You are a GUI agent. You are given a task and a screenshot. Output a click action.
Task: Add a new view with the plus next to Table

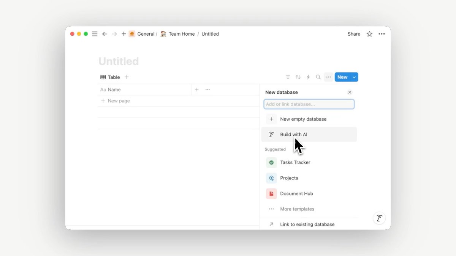(x=127, y=77)
